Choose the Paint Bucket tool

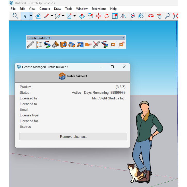[141, 16]
